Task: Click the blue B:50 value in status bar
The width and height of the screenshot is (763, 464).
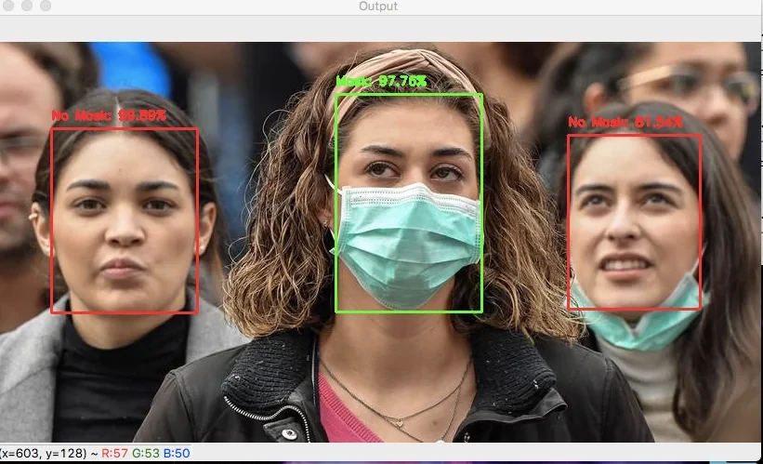Action: coord(177,454)
